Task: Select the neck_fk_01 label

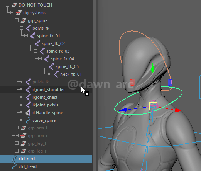Action: (71, 74)
